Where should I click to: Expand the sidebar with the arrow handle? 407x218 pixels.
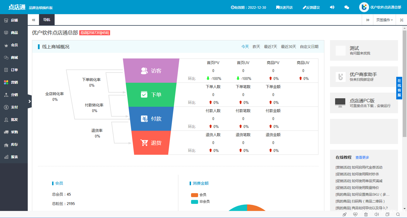click(x=30, y=101)
